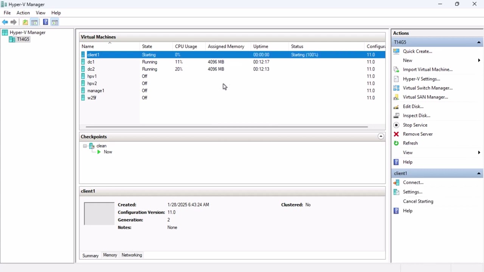Click the Import Virtual Machine icon
Viewport: 484px width, 272px height.
pyautogui.click(x=396, y=70)
